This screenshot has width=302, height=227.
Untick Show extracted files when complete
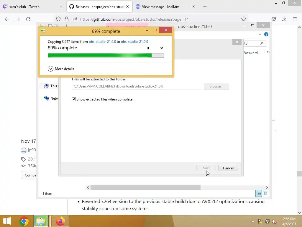(74, 99)
